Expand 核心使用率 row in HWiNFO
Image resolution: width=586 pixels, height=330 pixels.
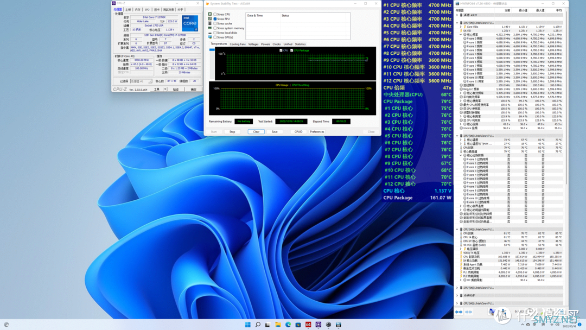(461, 101)
